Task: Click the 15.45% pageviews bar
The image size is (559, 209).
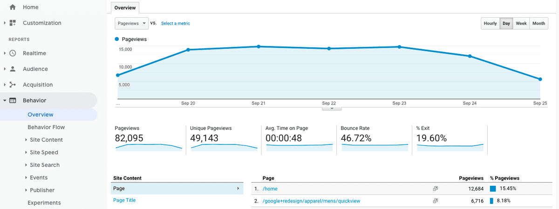Action: pyautogui.click(x=493, y=189)
